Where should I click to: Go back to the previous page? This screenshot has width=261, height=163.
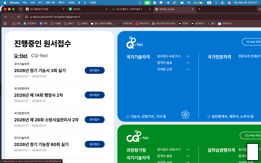point(6,17)
